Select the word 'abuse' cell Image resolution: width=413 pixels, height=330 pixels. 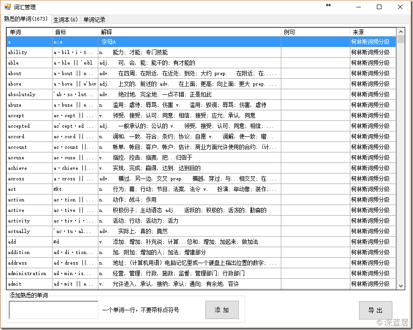[x=29, y=105]
